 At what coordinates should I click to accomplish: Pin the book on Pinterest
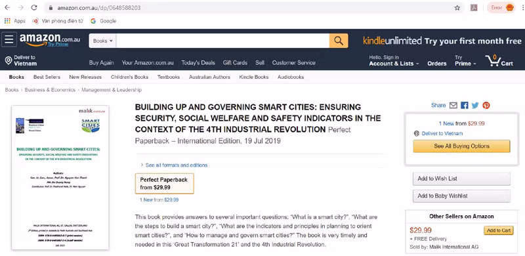pos(486,105)
